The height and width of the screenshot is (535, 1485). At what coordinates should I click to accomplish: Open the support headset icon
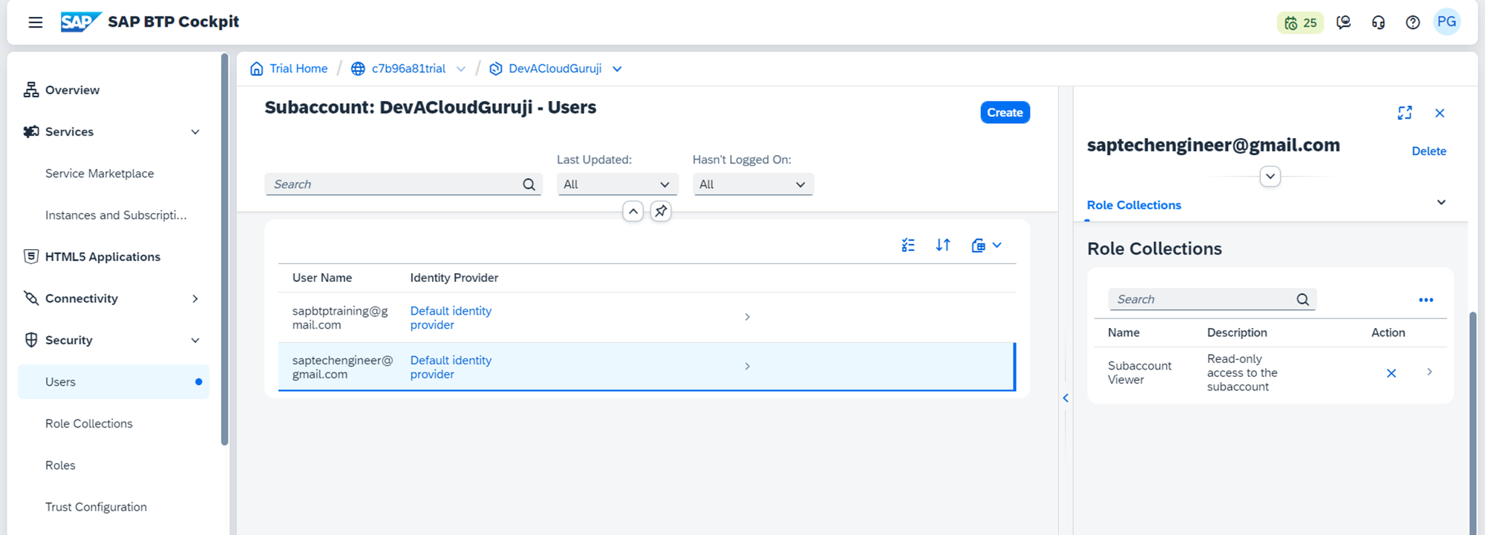click(1378, 23)
